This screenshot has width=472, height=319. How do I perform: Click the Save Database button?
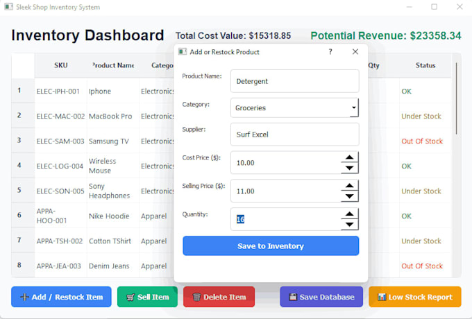tap(321, 297)
